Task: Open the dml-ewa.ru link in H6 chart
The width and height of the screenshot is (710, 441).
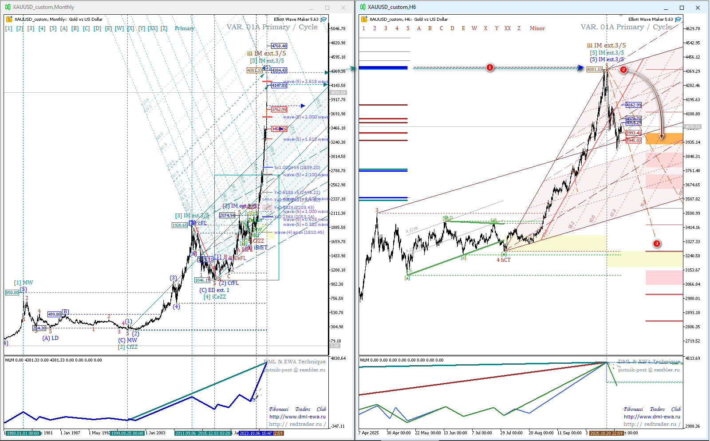Action: coord(651,417)
